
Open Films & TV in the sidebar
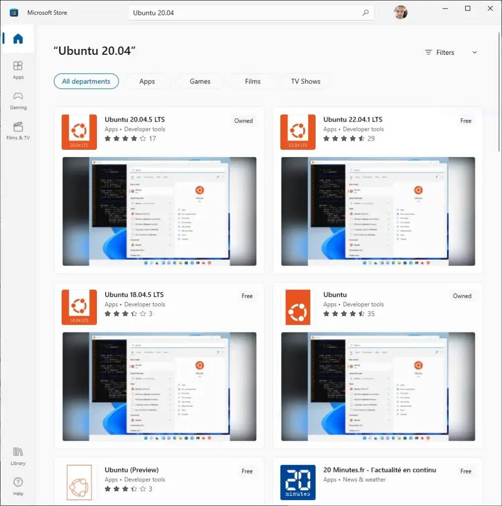tap(18, 131)
